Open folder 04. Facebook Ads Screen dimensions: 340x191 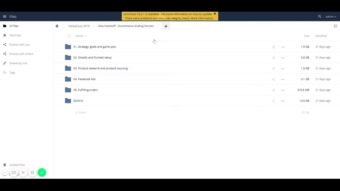[x=84, y=79]
